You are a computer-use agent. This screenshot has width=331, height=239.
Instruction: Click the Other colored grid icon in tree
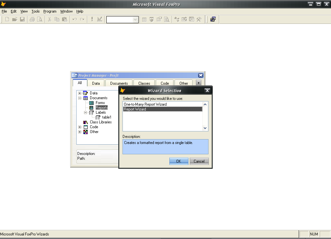coord(85,132)
